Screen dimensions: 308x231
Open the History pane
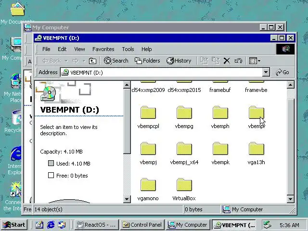coord(179,61)
